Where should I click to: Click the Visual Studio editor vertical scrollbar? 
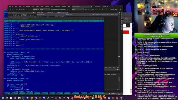[x=119, y=41]
